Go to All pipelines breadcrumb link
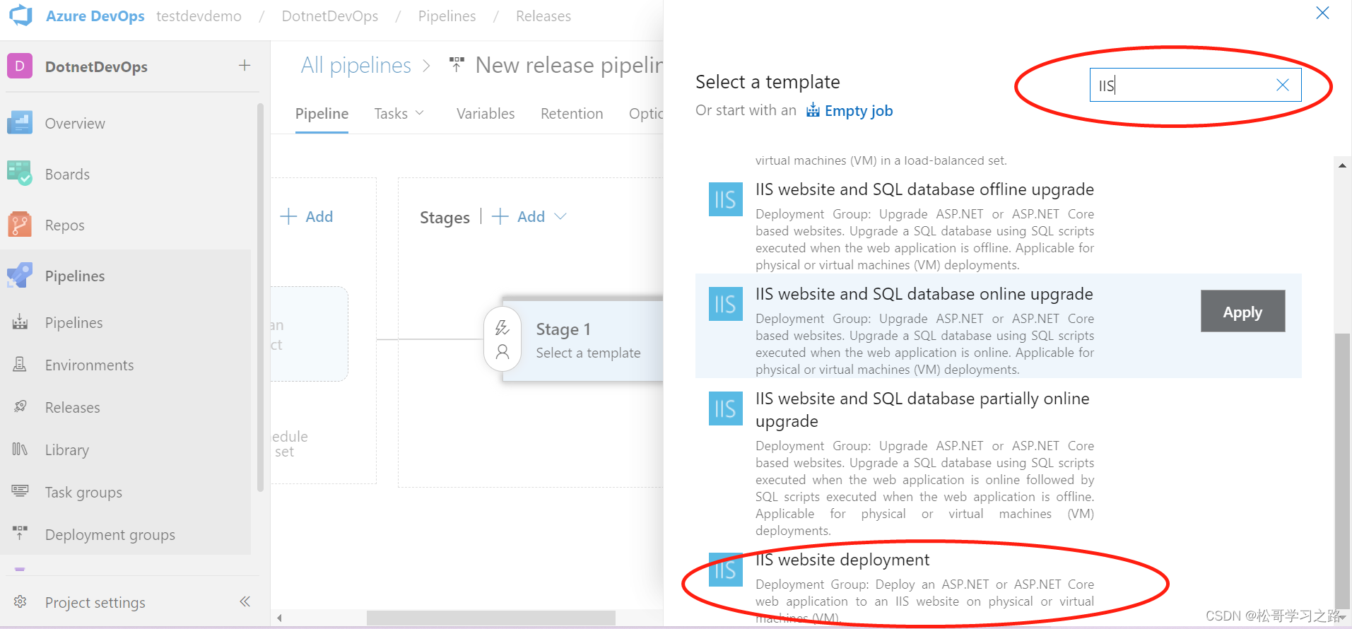 pos(355,65)
